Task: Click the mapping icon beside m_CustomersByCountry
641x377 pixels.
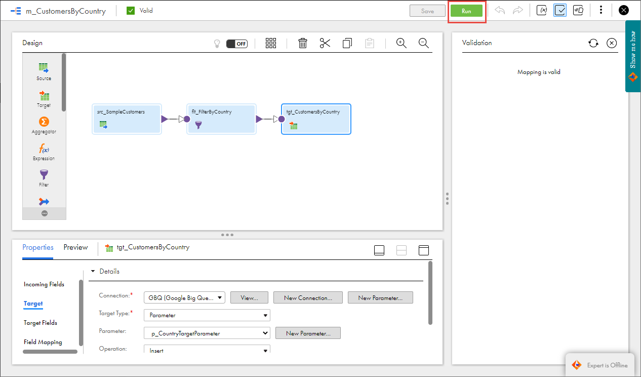Action: tap(16, 11)
